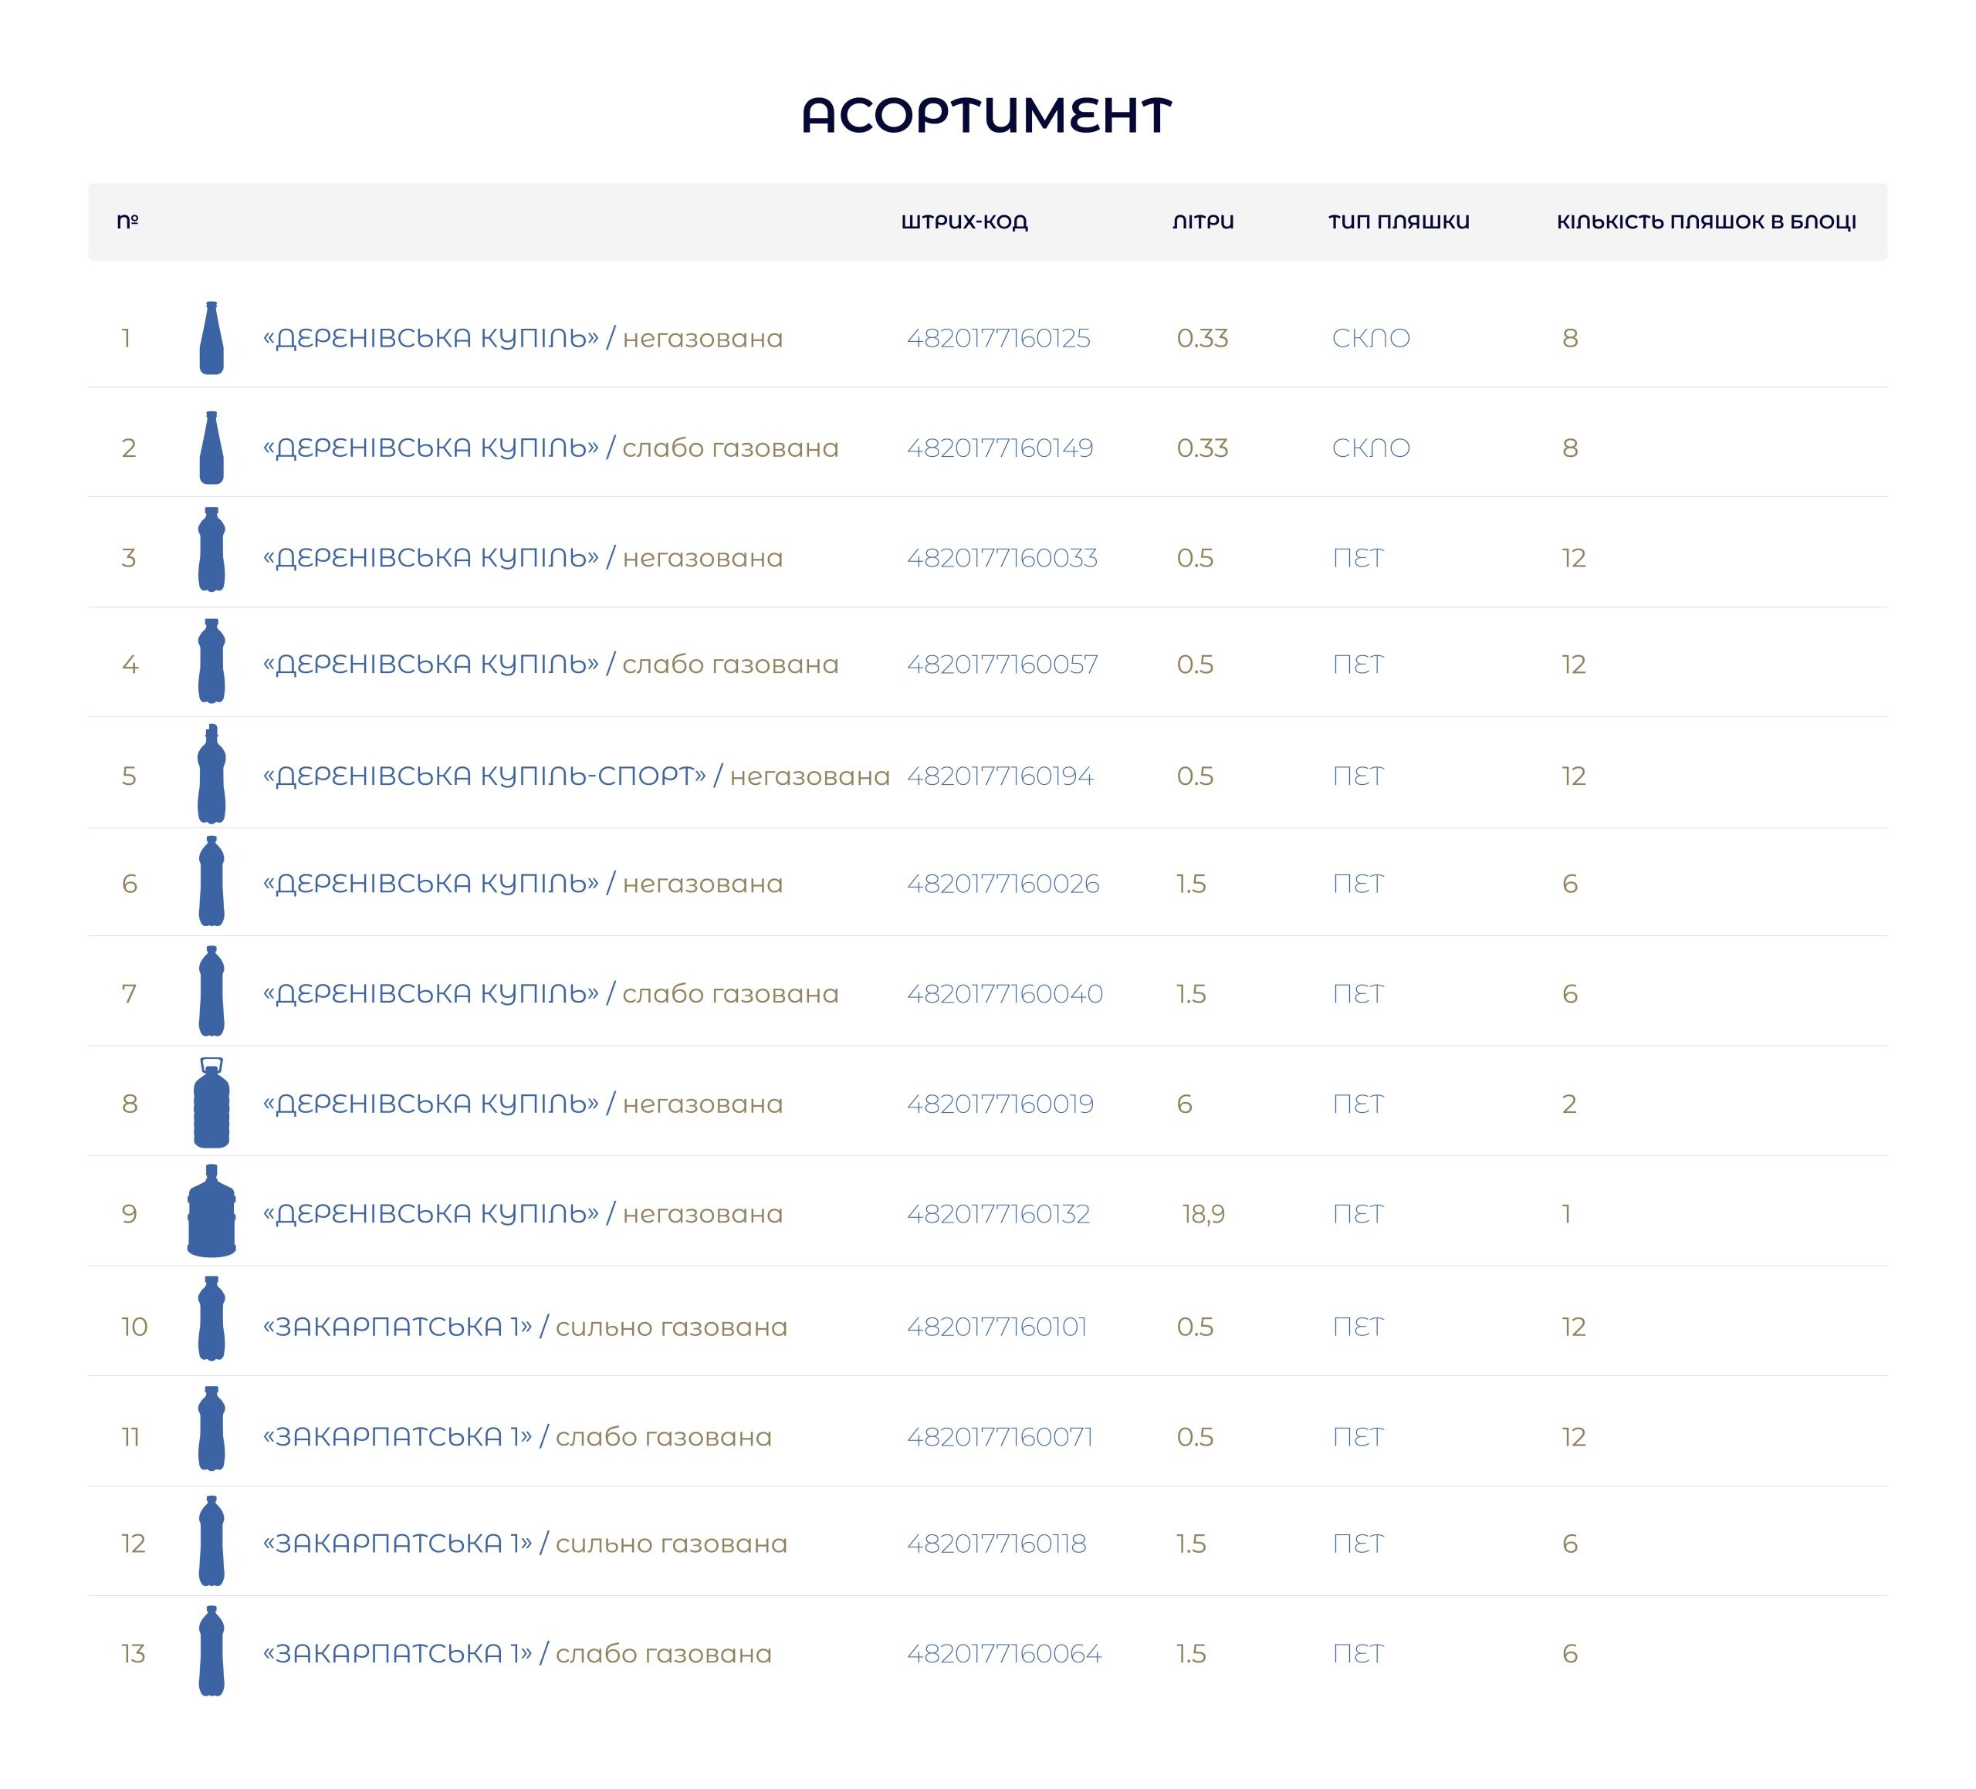This screenshot has width=1976, height=1789.
Task: Select «ДЕРЕНІВСЬКА КУПІЛЬ» слабо газована in row 2
Action: coord(551,448)
